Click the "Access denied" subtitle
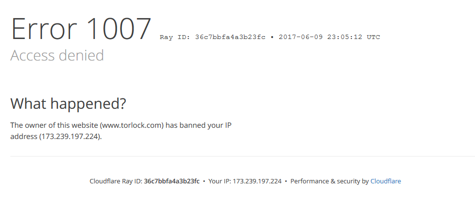This screenshot has width=475, height=198. click(57, 55)
